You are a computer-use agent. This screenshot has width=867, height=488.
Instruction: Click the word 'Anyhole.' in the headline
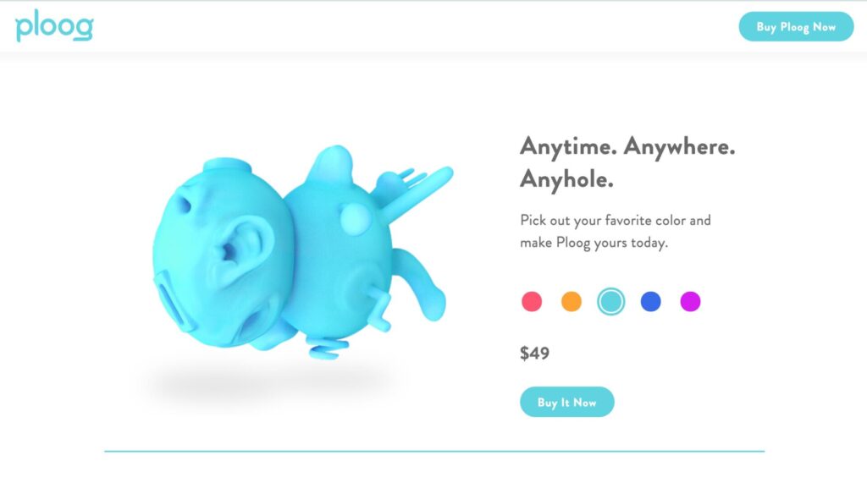566,179
